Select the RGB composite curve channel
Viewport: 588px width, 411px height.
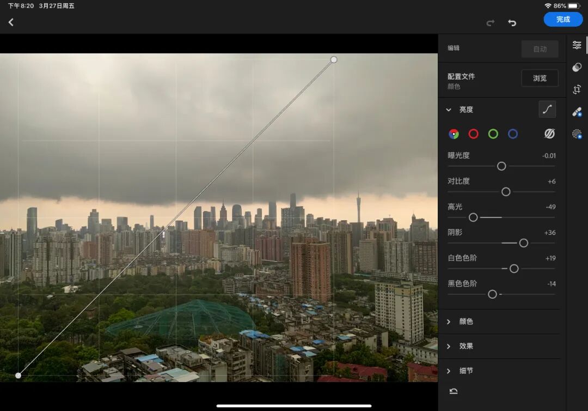coord(454,134)
